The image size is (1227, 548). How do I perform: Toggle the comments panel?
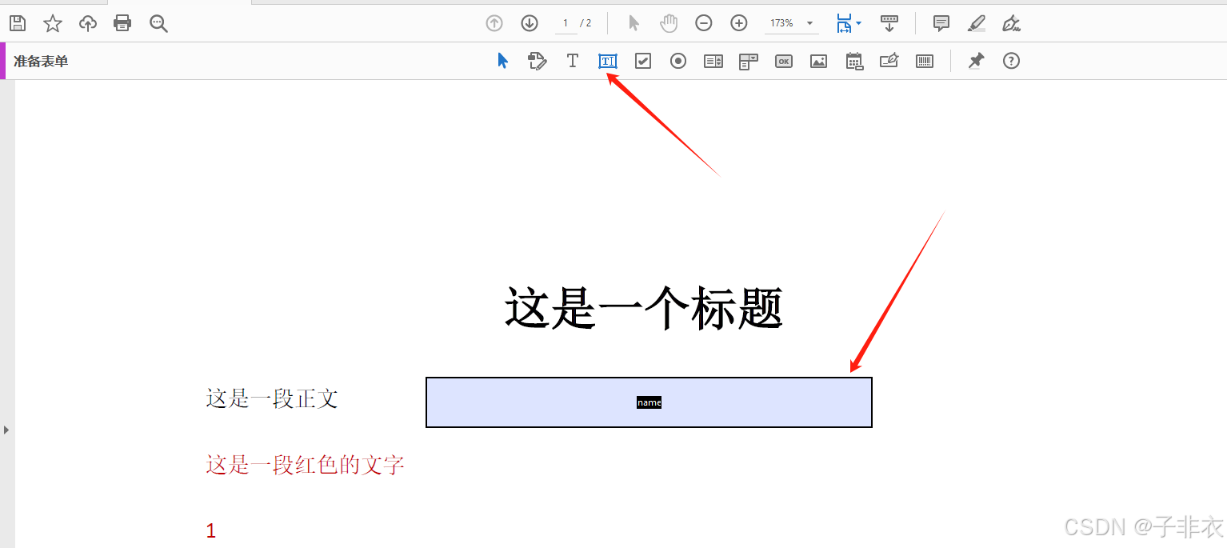point(941,23)
